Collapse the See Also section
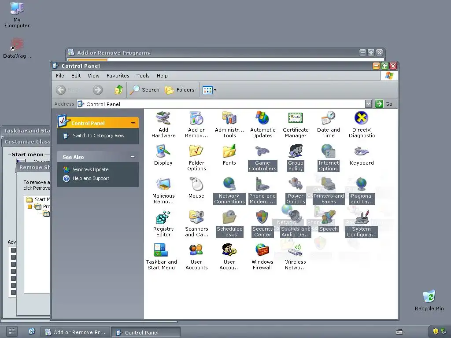This screenshot has width=451, height=338. (133, 157)
